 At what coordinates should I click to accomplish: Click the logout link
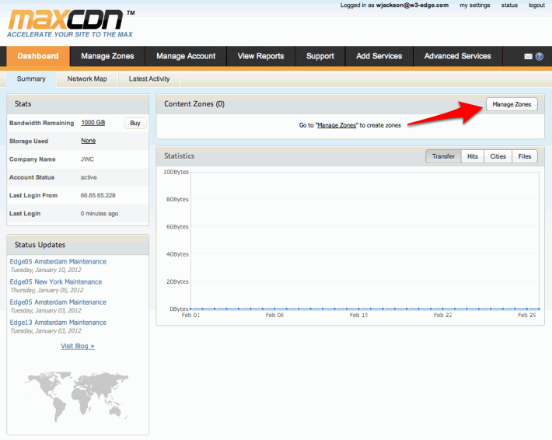(x=537, y=5)
